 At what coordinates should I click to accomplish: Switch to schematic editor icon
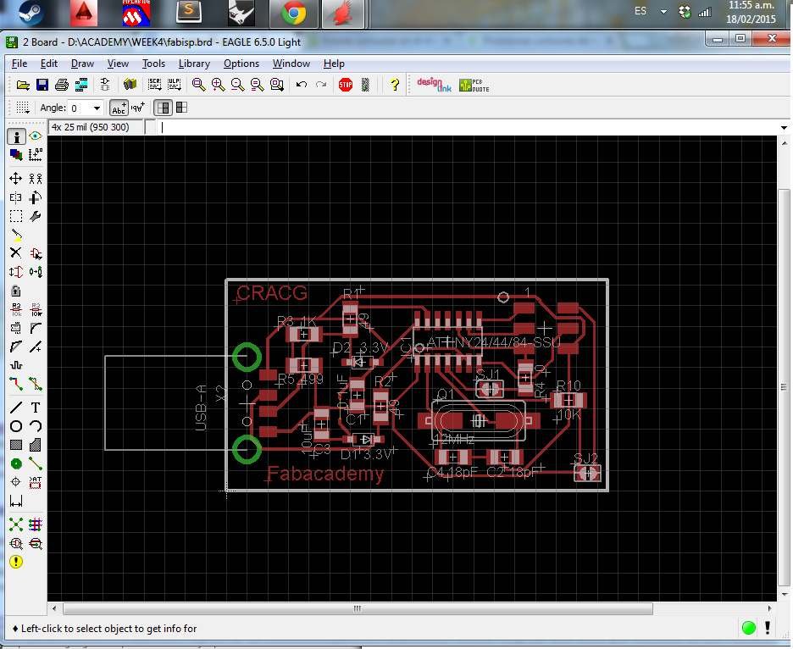[105, 85]
